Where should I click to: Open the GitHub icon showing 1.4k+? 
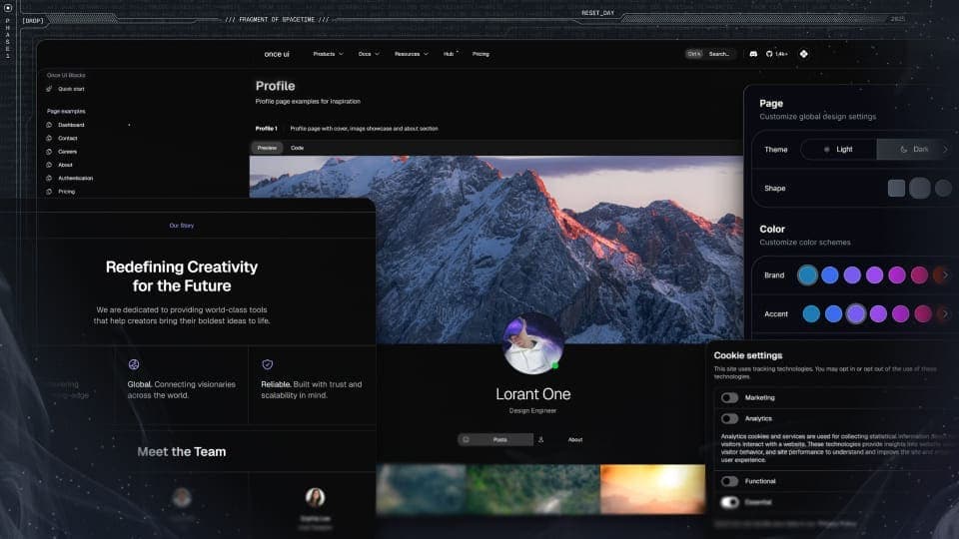click(777, 54)
